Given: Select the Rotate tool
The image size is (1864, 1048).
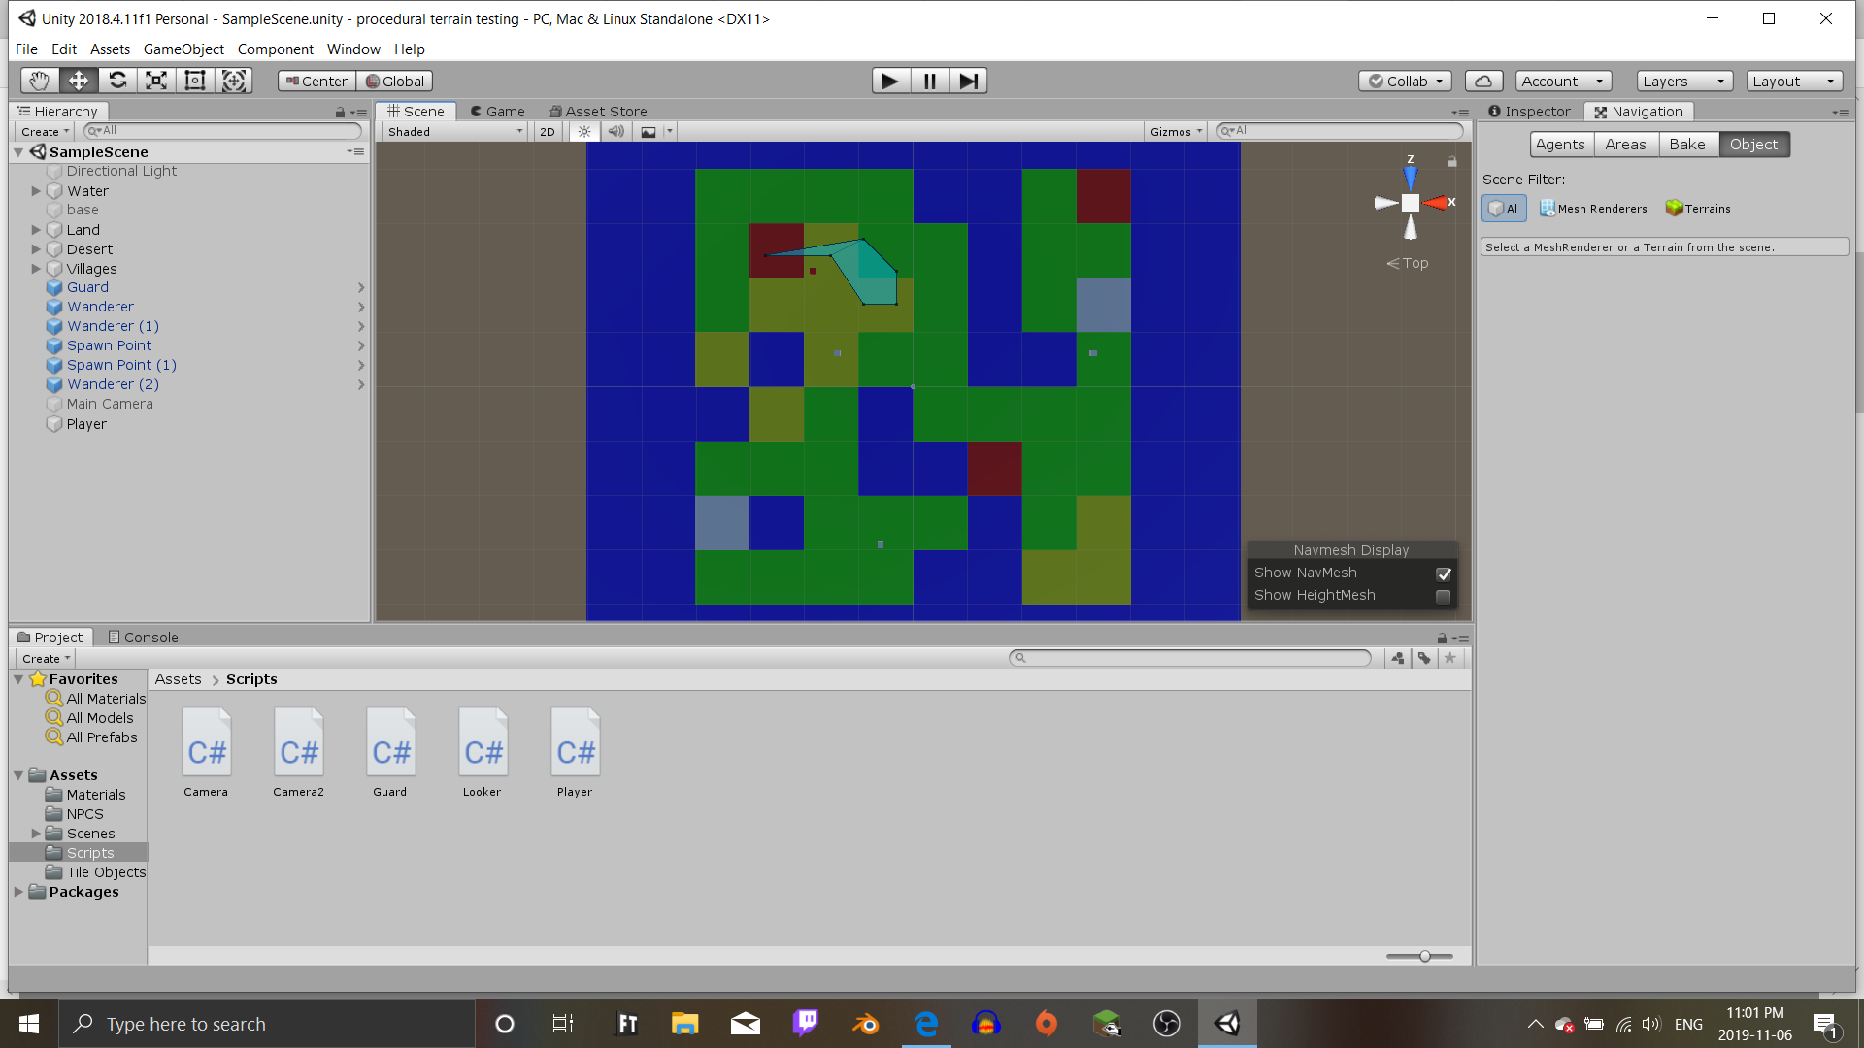Looking at the screenshot, I should (x=117, y=81).
